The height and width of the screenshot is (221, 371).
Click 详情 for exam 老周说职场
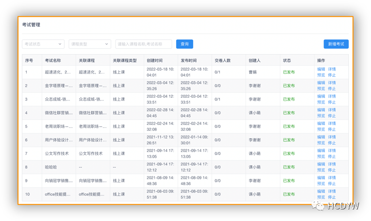coord(332,123)
